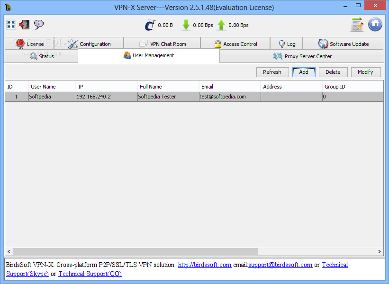Click the test@softpedia.com email cell
Screen dimensions: 389x284
click(x=230, y=97)
